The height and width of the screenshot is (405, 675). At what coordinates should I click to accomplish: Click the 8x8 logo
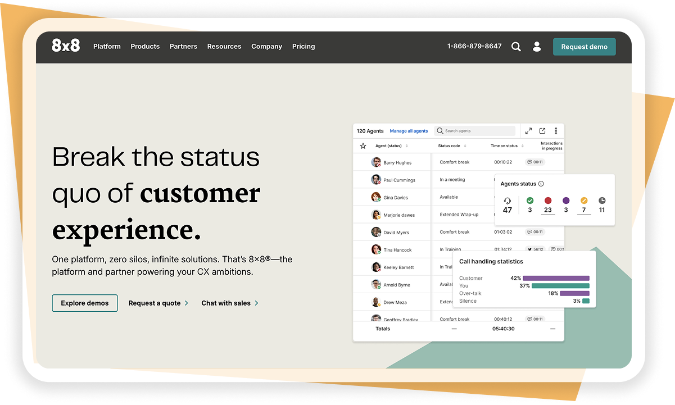point(66,46)
